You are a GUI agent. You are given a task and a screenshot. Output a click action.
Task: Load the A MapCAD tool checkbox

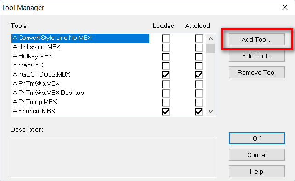click(x=166, y=66)
